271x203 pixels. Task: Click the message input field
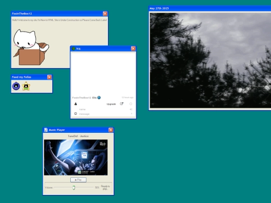point(104,114)
